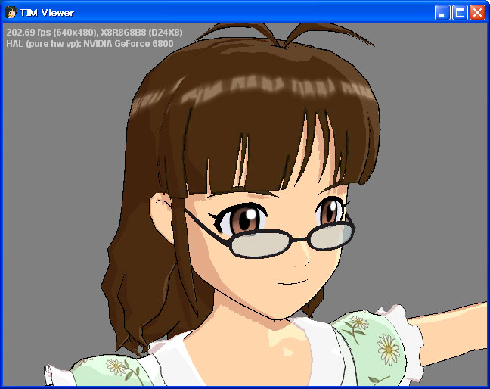Click the '202.69 fps (640x480)' stats line
The image size is (490, 389).
pyautogui.click(x=95, y=33)
